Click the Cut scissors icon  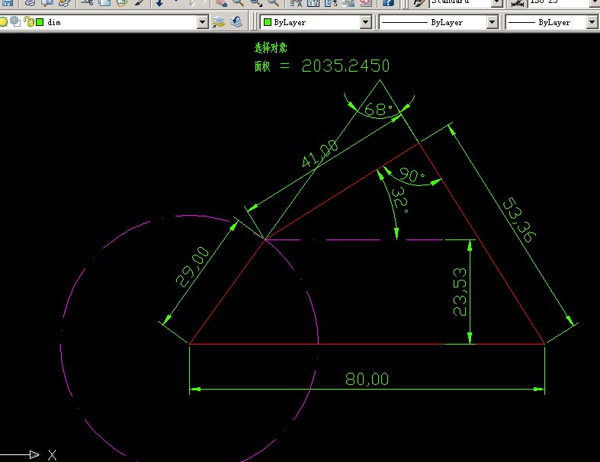tap(87, 3)
